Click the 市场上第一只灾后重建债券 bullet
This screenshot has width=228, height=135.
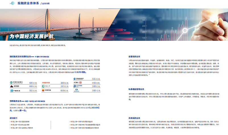coord(20,122)
